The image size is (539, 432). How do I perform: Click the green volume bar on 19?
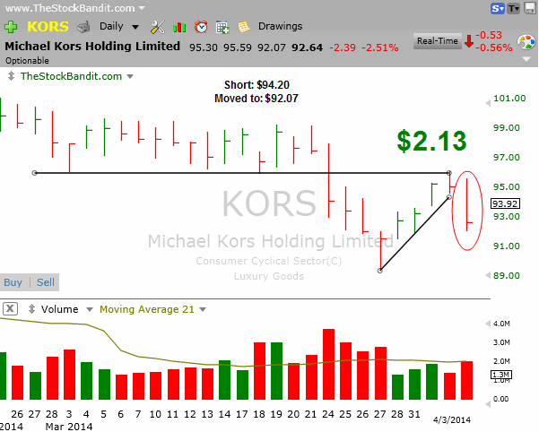[x=277, y=371]
